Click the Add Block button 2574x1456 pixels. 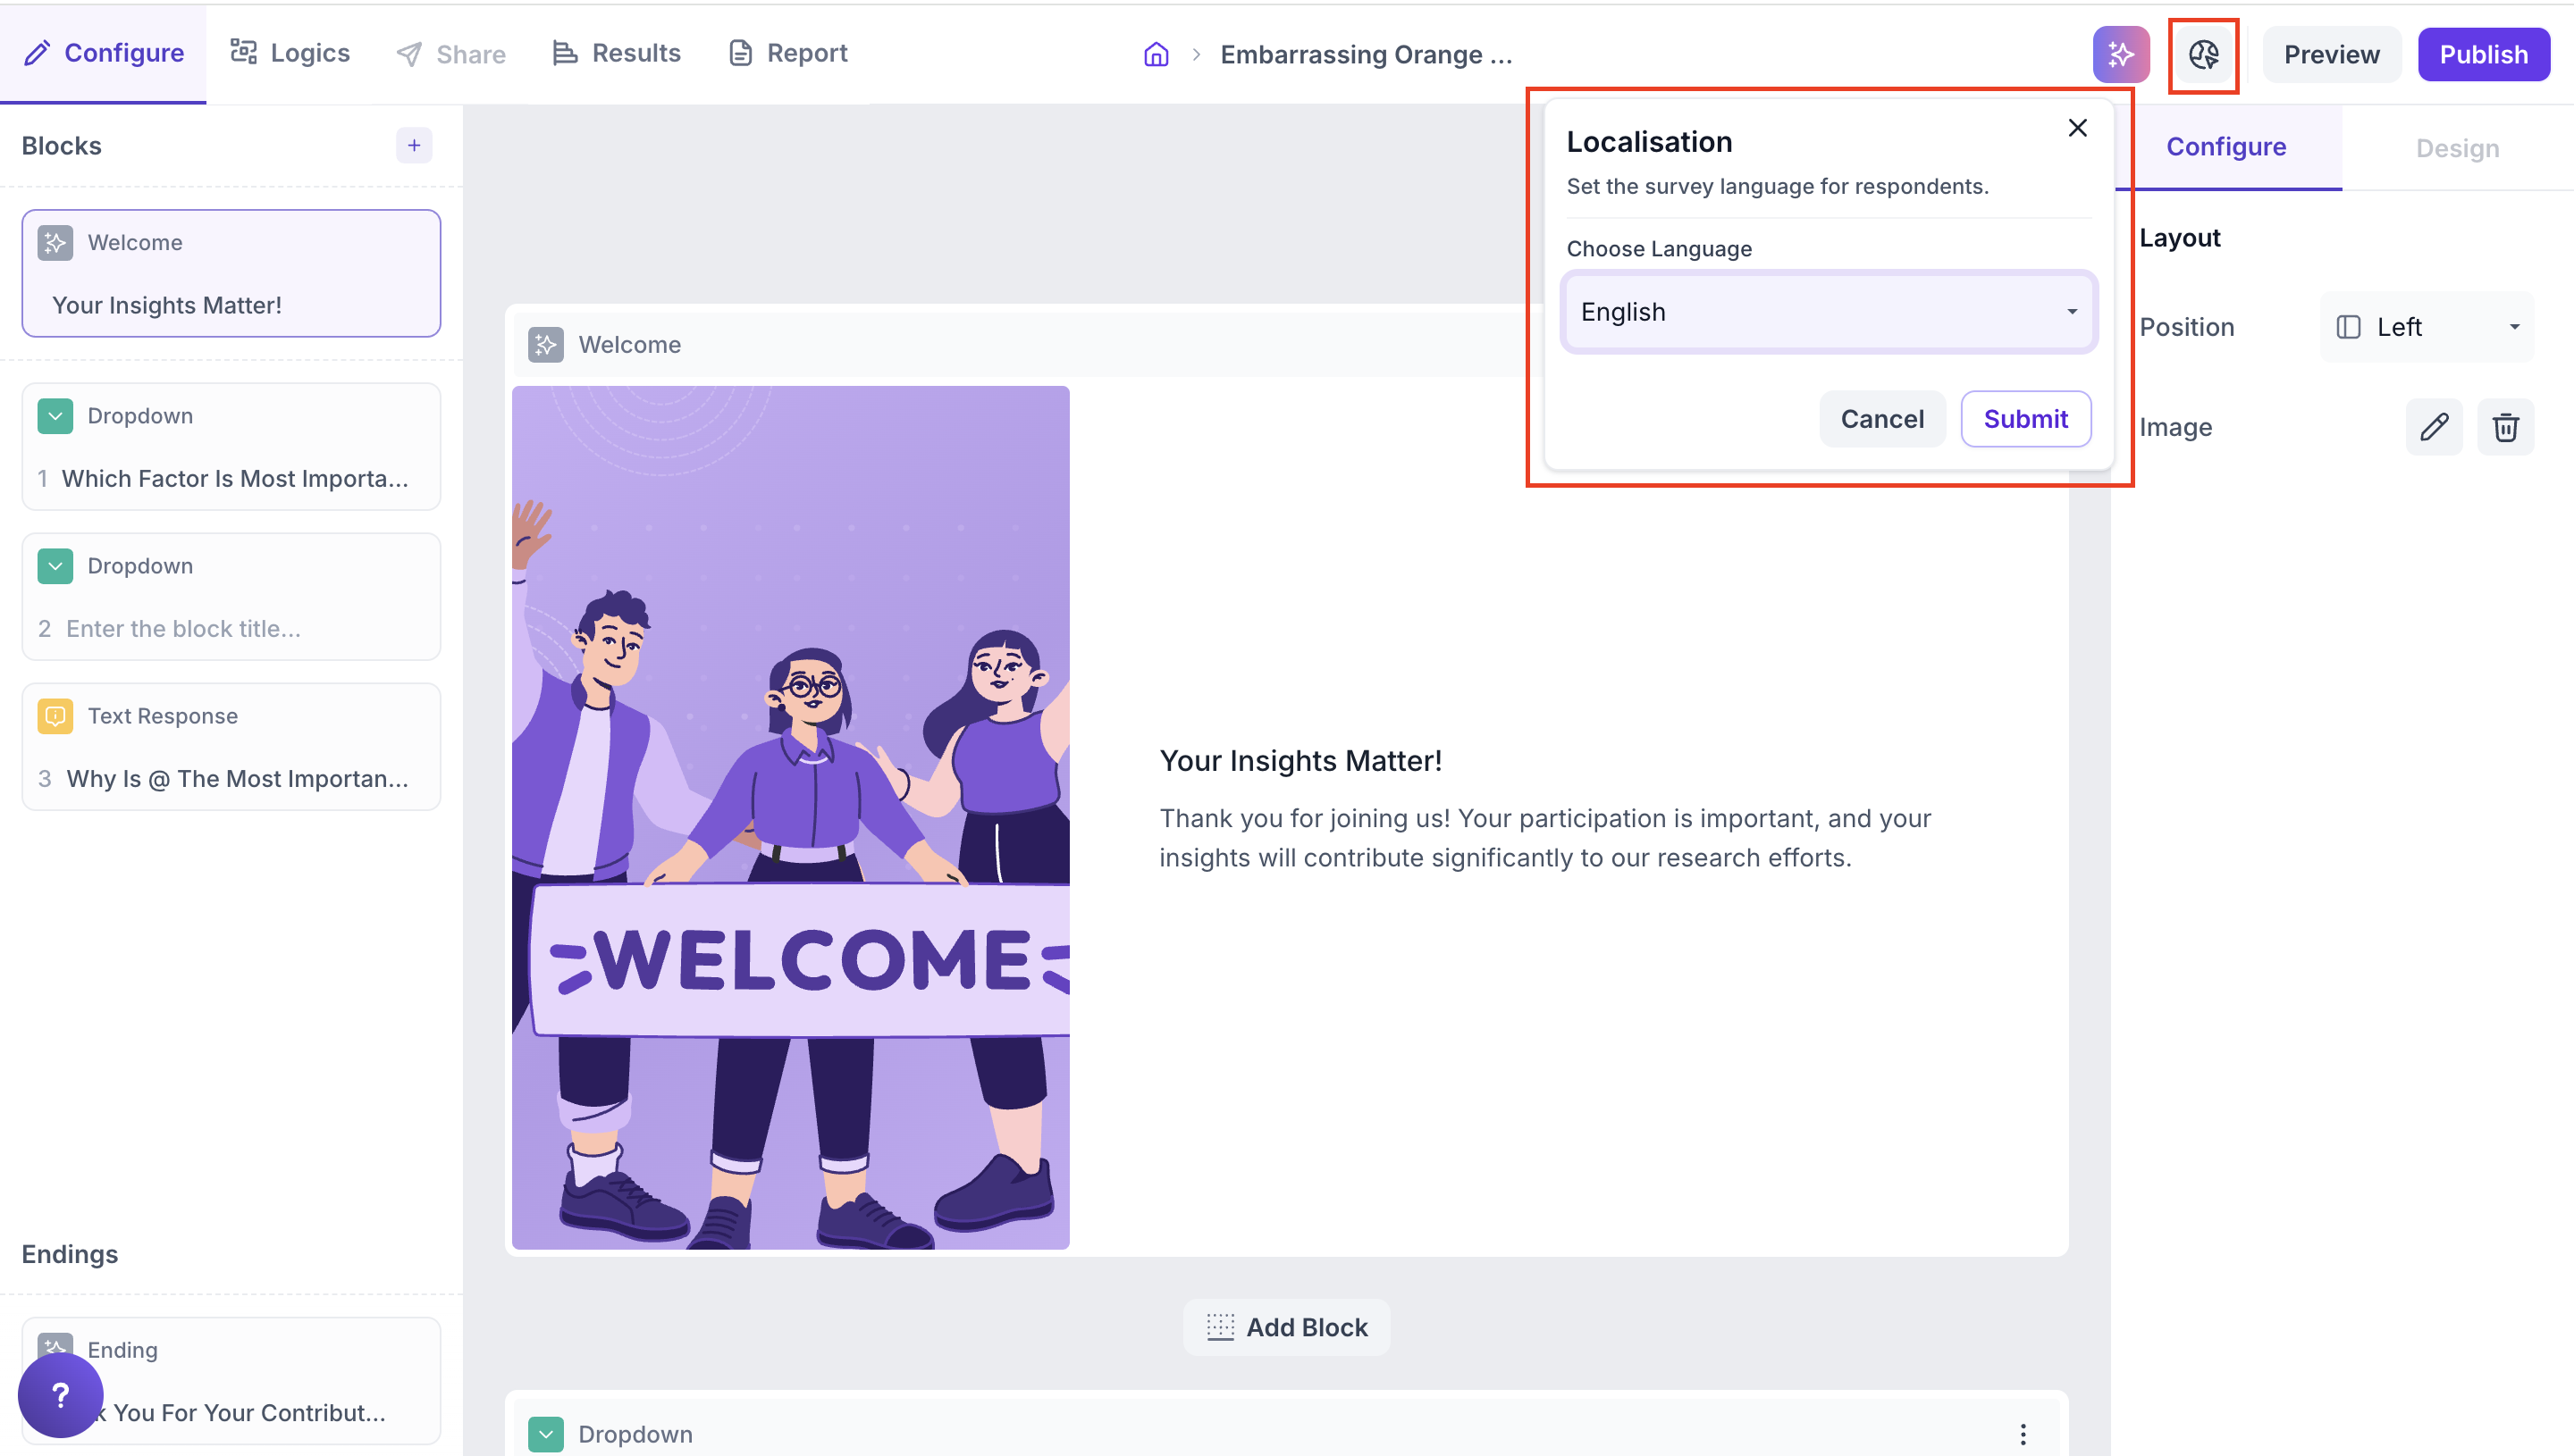(1286, 1327)
